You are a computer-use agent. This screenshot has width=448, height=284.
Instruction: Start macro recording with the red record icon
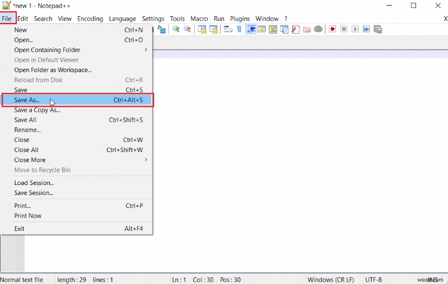[332, 29]
